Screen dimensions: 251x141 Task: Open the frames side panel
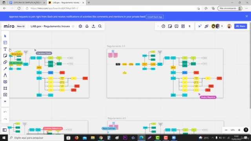click(x=5, y=130)
